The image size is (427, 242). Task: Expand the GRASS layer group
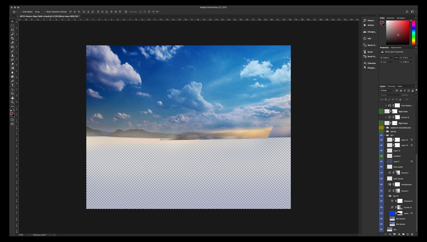(385, 132)
